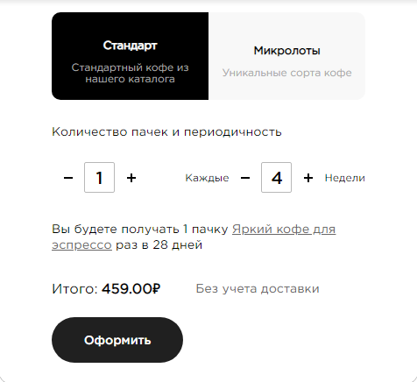Focus the pack quantity field showing 1

[99, 178]
